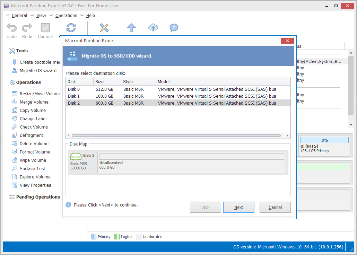Viewport: 357px width, 255px height.
Task: Click the 100.0 GB size cell
Action: [x=105, y=96]
